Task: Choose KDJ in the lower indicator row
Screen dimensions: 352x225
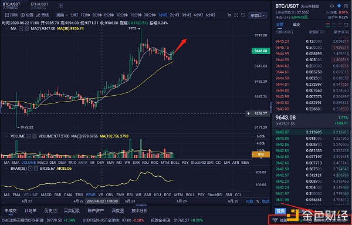Action: (158, 195)
